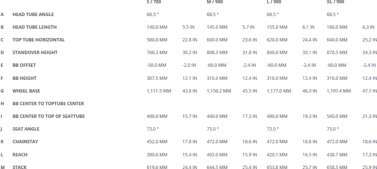
Task: Select the HEAD TUBE LENGTH row label
Action: (34, 27)
